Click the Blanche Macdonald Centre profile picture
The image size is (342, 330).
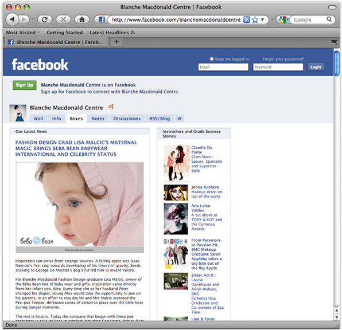tap(18, 113)
